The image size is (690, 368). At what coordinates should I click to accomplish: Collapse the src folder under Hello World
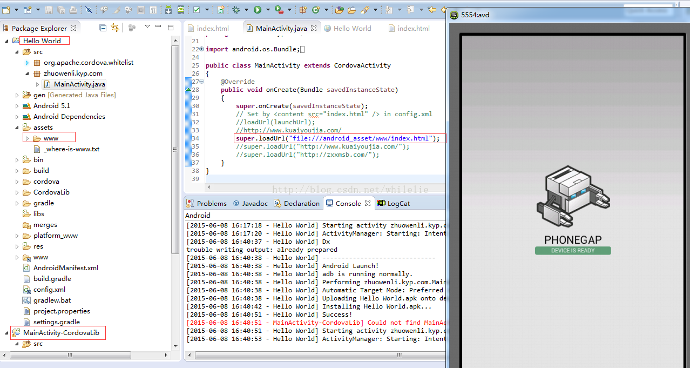point(17,52)
